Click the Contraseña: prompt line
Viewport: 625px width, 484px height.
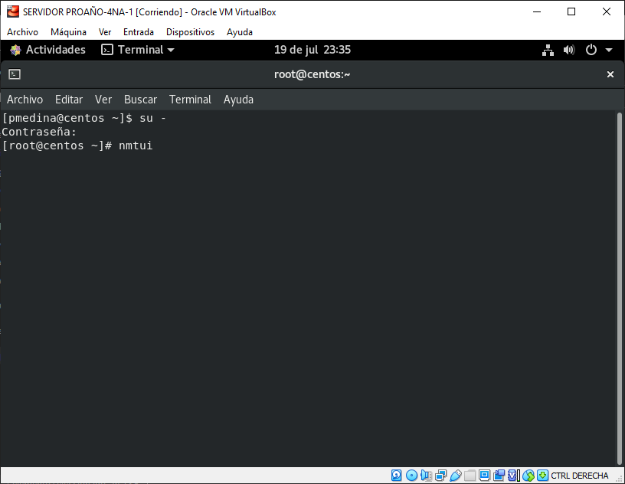click(x=39, y=132)
